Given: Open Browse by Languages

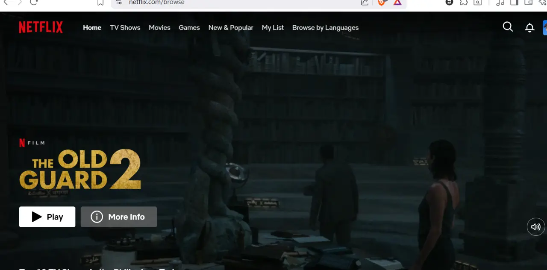Looking at the screenshot, I should click(x=325, y=27).
